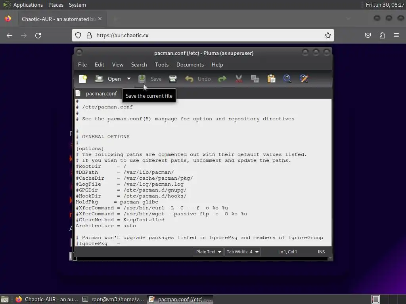Paste from clipboard via toolbar
Viewport: 406px width, 304px height.
tap(271, 79)
